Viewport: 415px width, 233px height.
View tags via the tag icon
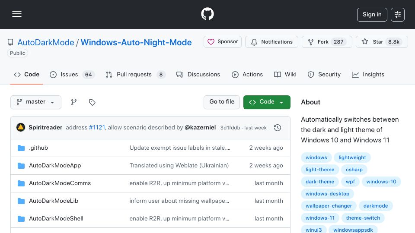tap(92, 102)
